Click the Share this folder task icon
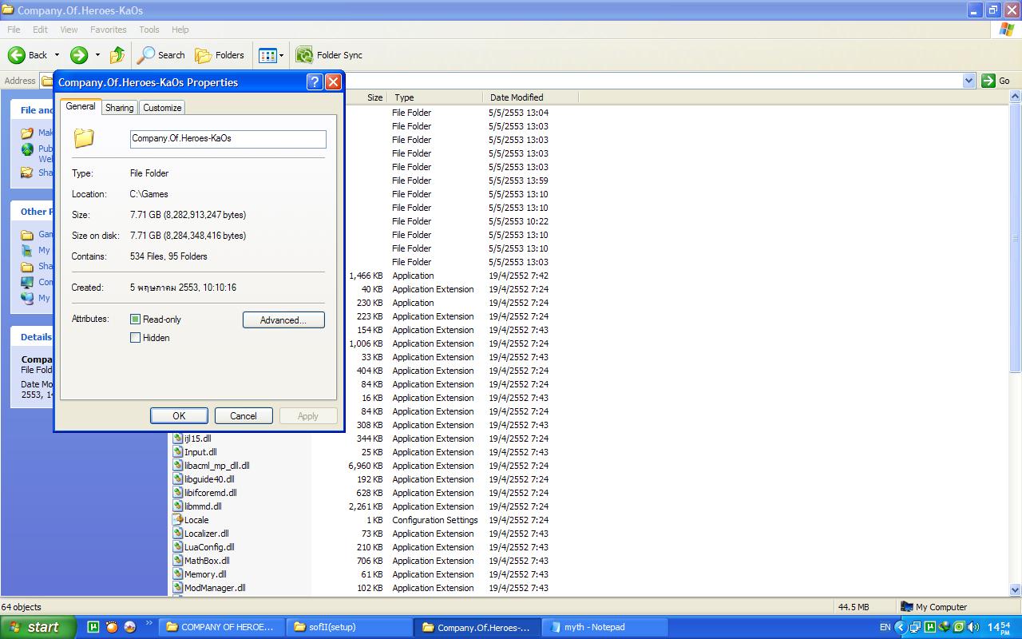The height and width of the screenshot is (639, 1022). pos(27,172)
